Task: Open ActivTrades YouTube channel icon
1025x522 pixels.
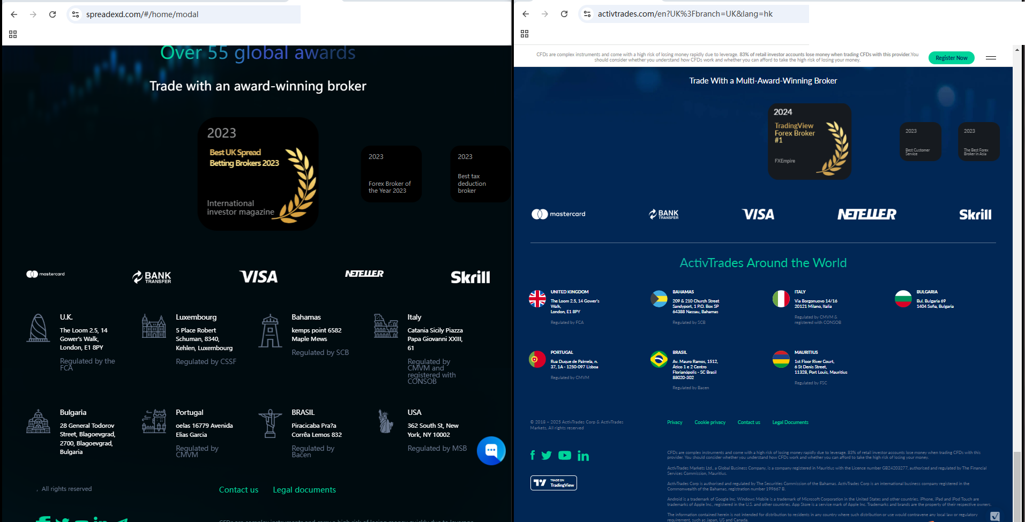Action: point(565,456)
